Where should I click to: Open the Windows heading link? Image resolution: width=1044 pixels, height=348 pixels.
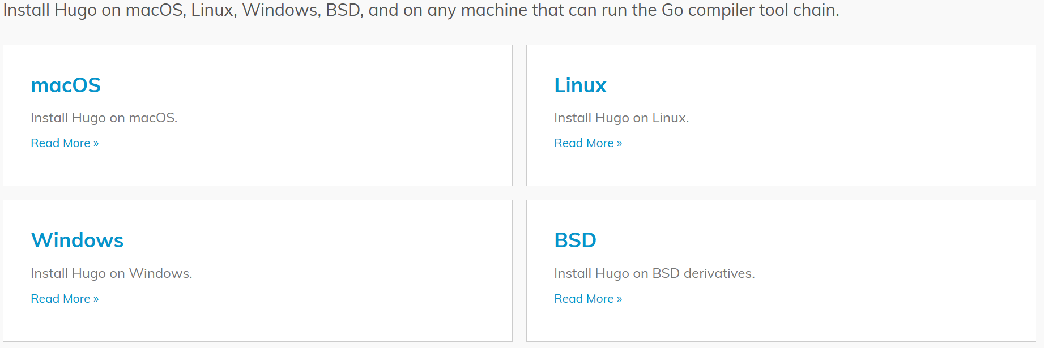(77, 240)
